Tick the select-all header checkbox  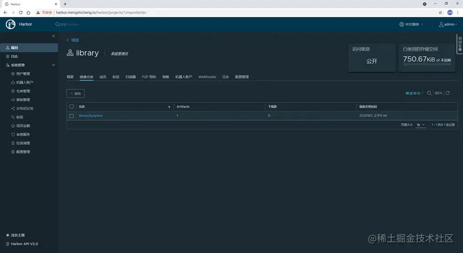72,106
